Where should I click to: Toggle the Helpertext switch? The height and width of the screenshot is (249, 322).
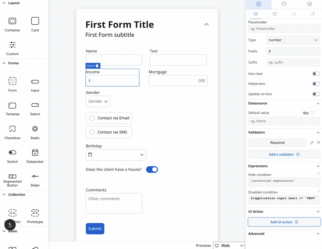[316, 84]
